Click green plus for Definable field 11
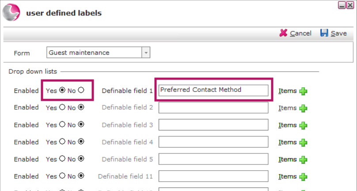The height and width of the screenshot is (191, 357). (x=303, y=177)
